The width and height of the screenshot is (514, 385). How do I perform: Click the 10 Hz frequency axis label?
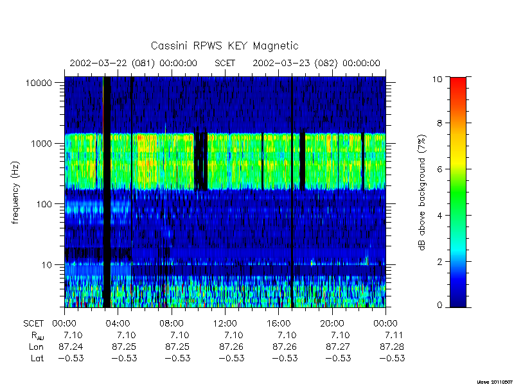click(x=47, y=265)
